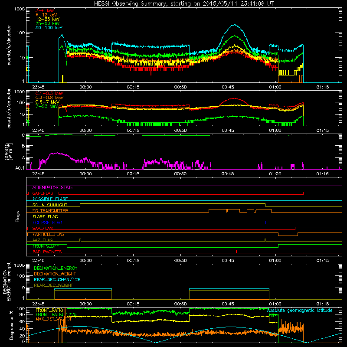Click the B tick label on GOES panel

pyautogui.click(x=23, y=146)
